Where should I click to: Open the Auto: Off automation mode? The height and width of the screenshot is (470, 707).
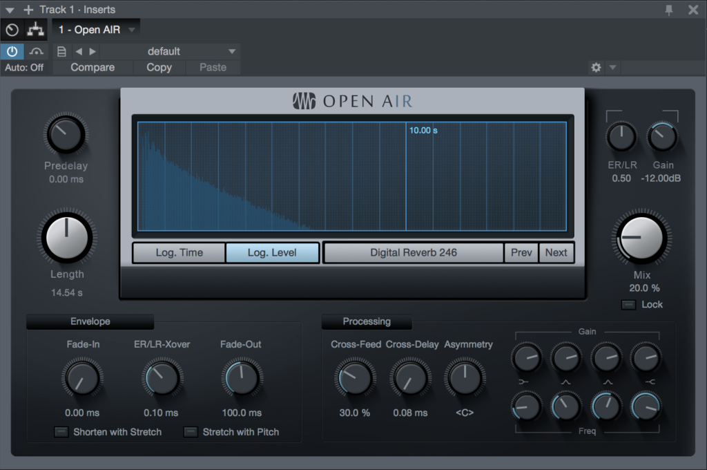point(24,67)
